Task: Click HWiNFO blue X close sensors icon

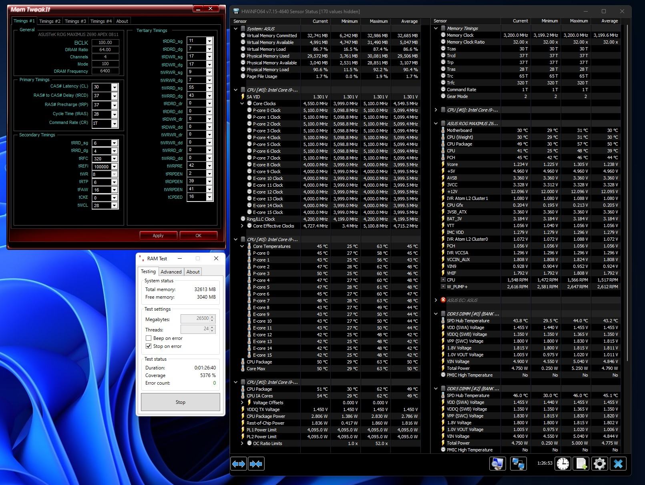Action: (618, 464)
